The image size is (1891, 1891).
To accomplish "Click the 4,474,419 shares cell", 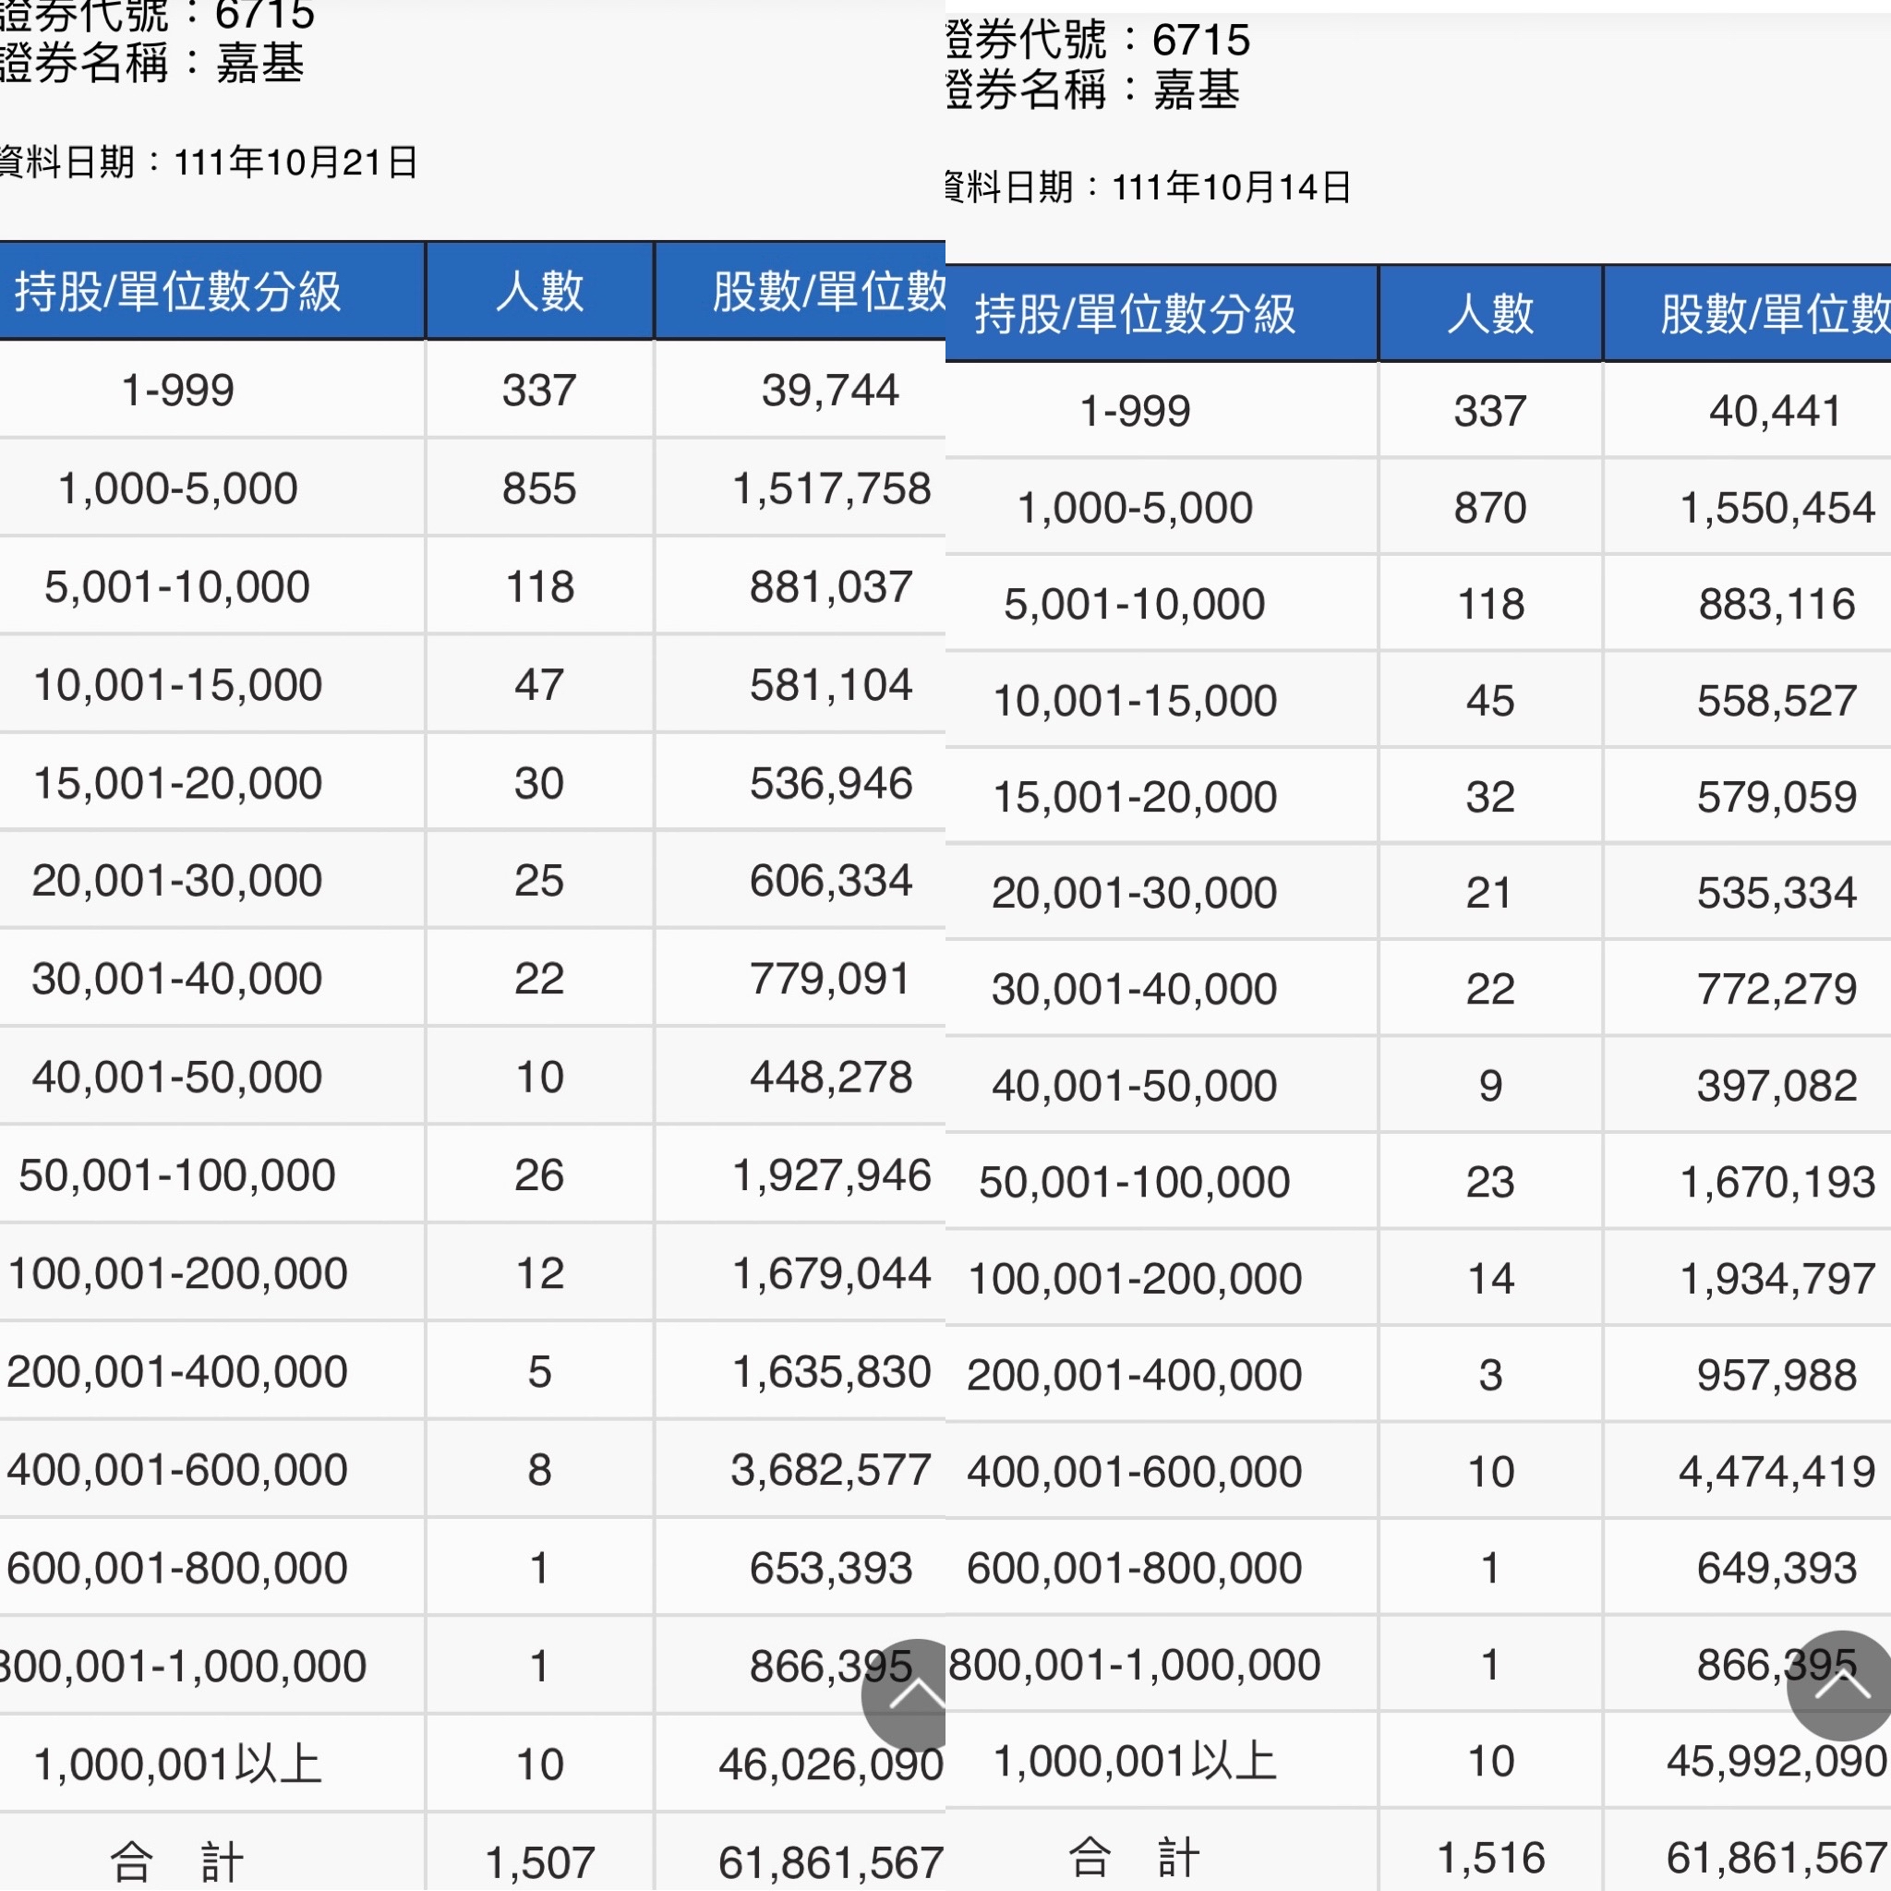I will coord(1776,1472).
